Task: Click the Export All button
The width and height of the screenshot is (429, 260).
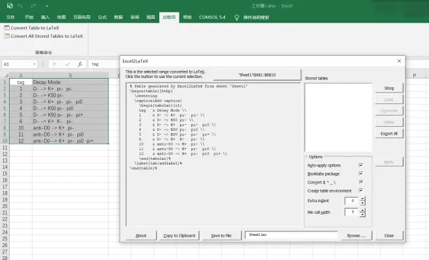Action: (389, 133)
